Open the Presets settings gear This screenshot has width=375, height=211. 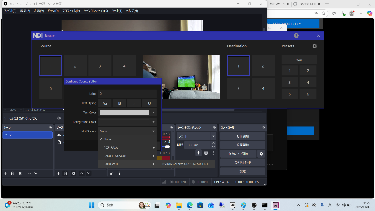click(x=315, y=46)
